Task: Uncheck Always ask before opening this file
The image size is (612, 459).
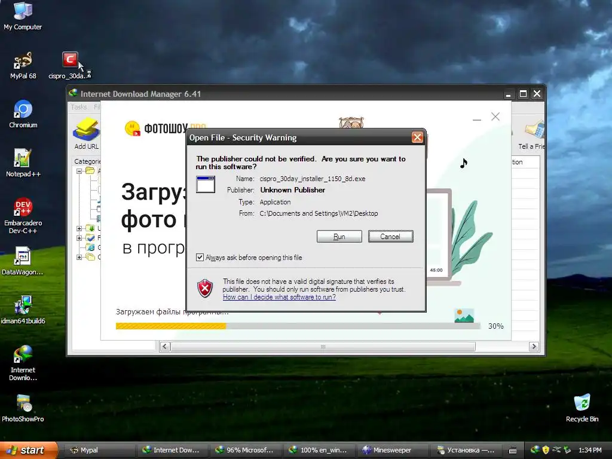Action: pyautogui.click(x=200, y=257)
